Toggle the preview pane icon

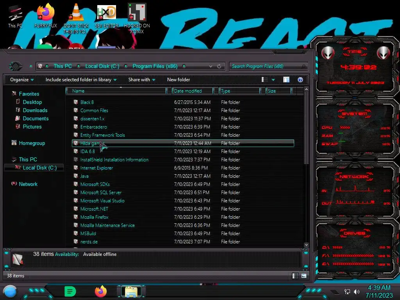click(286, 80)
